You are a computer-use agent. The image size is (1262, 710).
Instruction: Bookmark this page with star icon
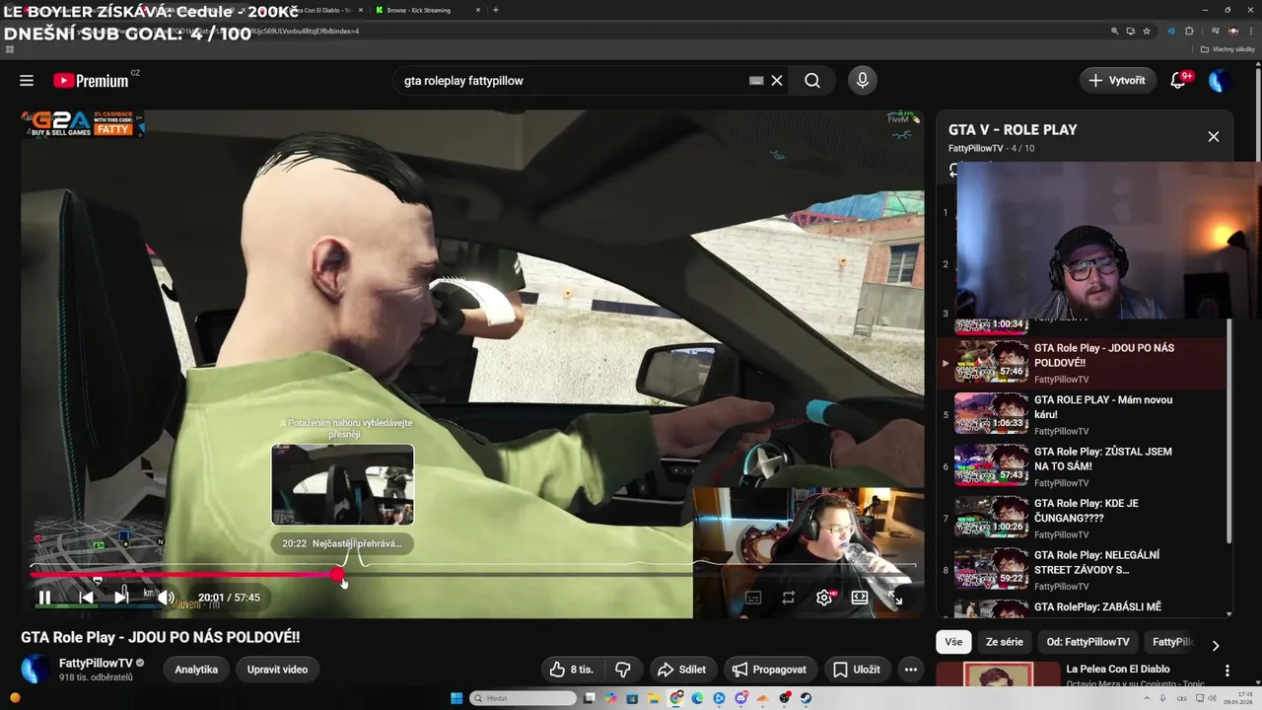click(1147, 31)
